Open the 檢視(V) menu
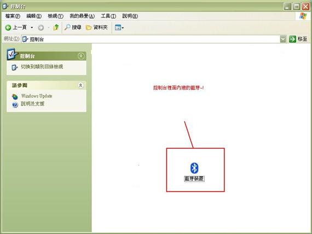 55,16
